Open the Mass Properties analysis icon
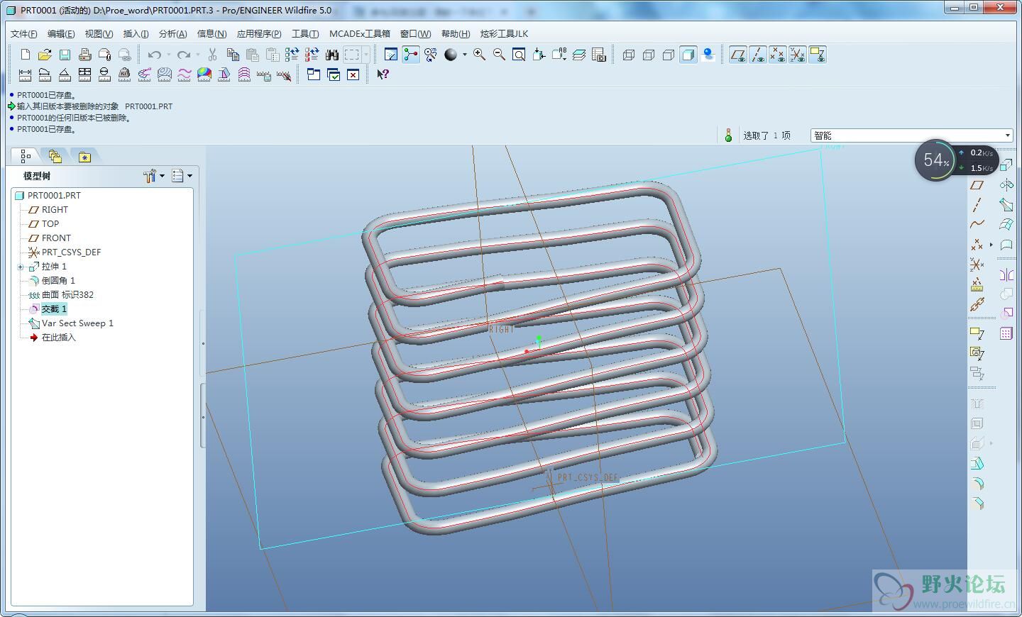This screenshot has height=617, width=1022. [124, 74]
